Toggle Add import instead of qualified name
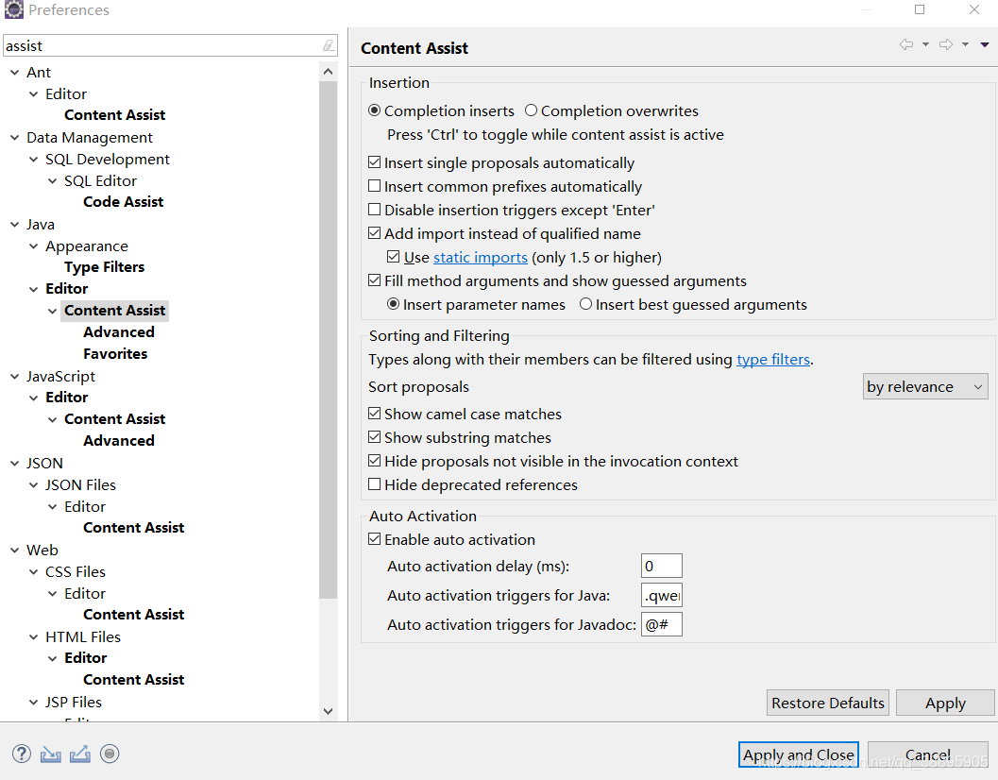The width and height of the screenshot is (998, 780). click(x=375, y=233)
